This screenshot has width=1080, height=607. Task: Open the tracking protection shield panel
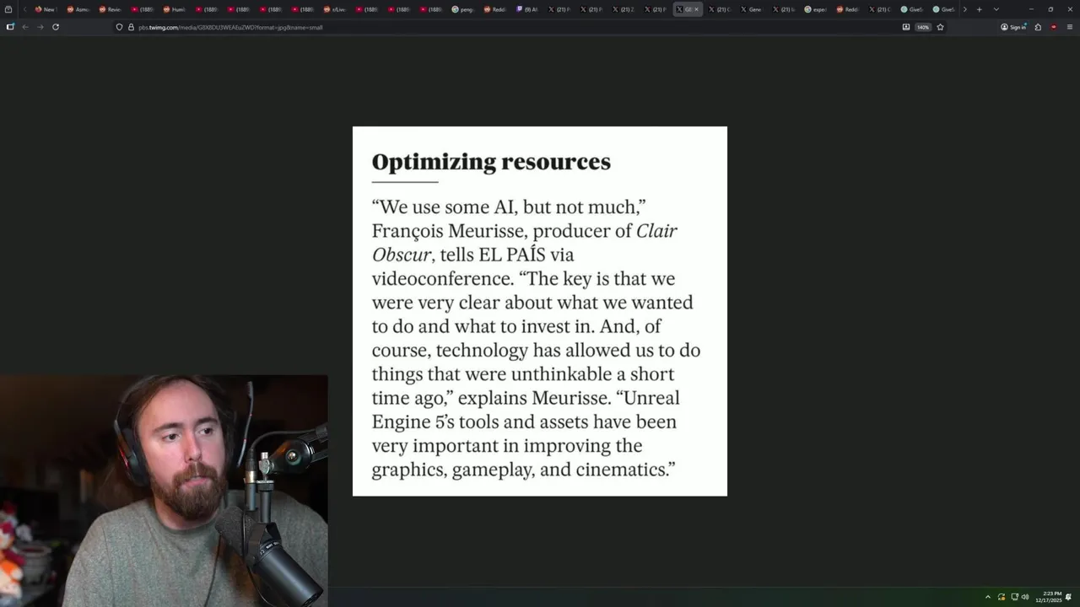pyautogui.click(x=119, y=27)
